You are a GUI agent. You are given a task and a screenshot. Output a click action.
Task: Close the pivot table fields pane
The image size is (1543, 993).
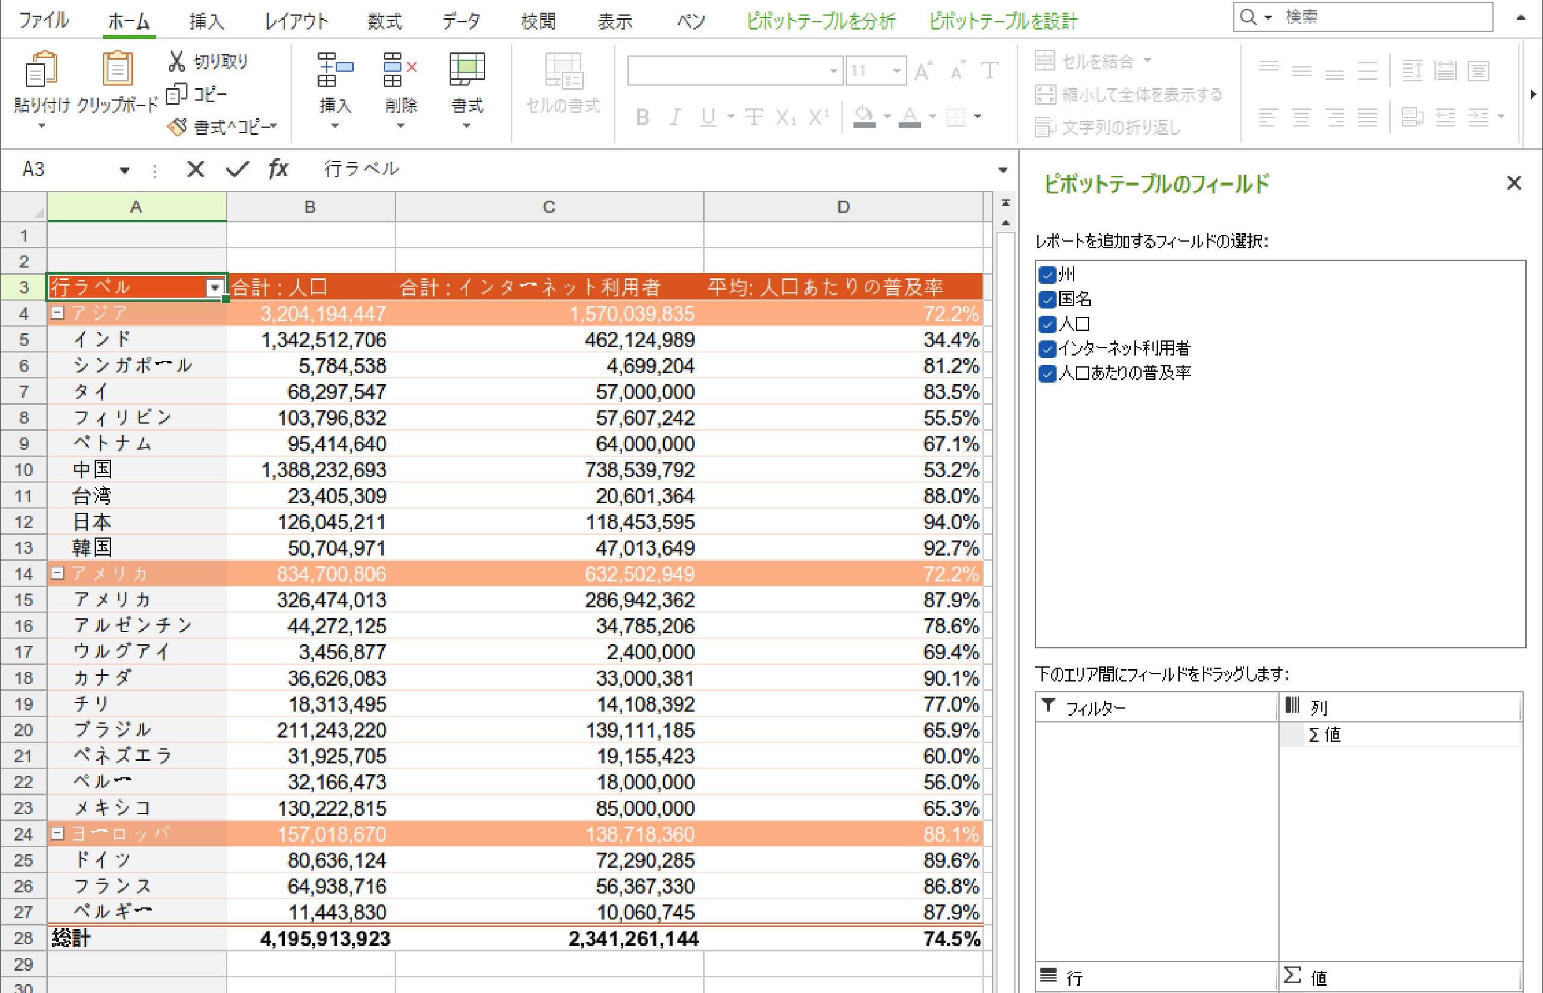(1513, 184)
